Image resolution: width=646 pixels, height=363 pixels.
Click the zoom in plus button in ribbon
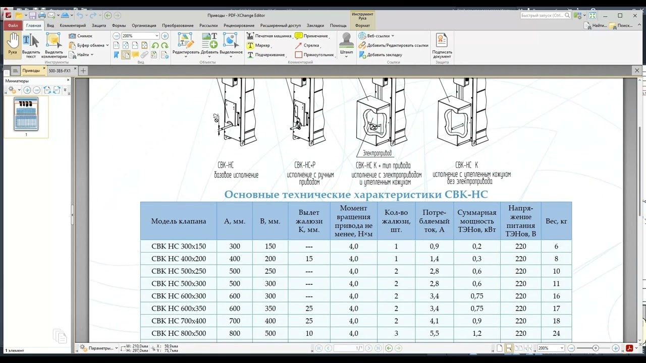165,36
